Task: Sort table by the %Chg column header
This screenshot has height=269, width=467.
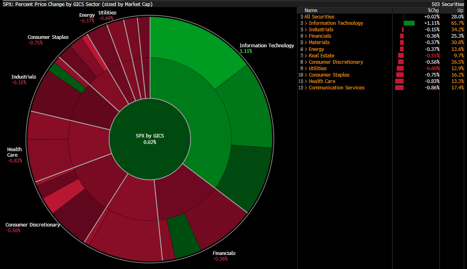Action: pyautogui.click(x=433, y=10)
